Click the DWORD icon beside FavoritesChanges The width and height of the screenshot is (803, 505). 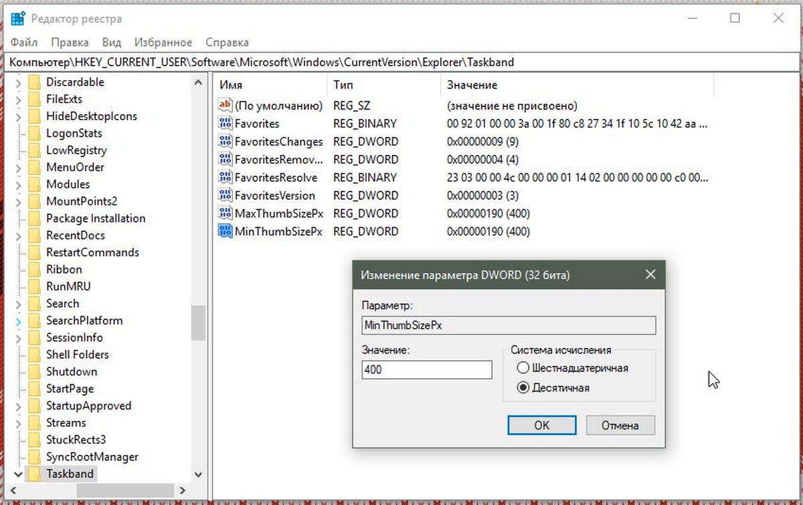(x=225, y=142)
